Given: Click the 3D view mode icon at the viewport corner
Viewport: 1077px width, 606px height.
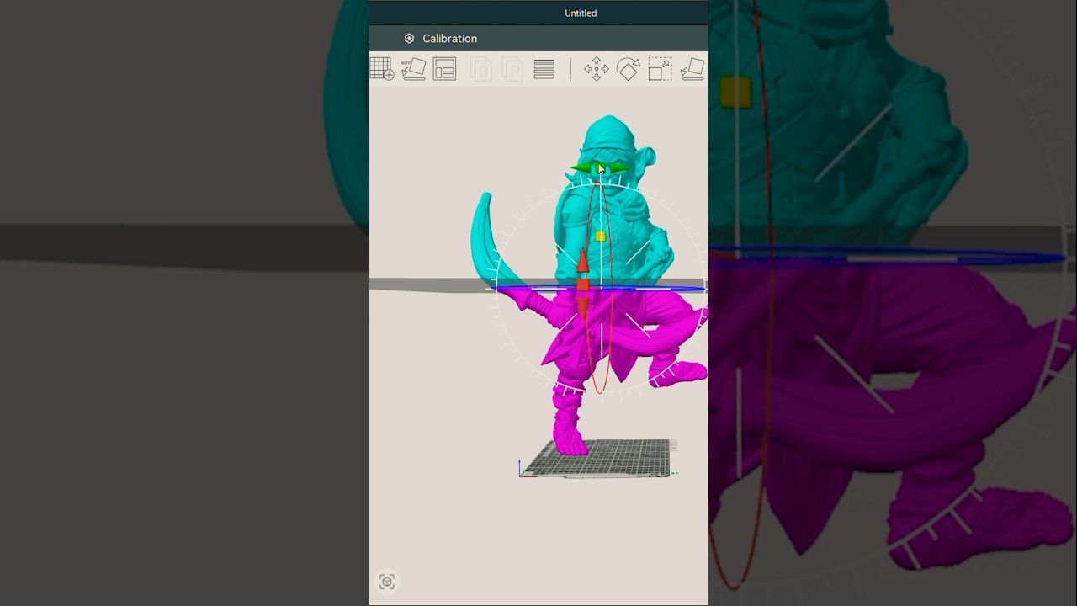Looking at the screenshot, I should point(387,582).
